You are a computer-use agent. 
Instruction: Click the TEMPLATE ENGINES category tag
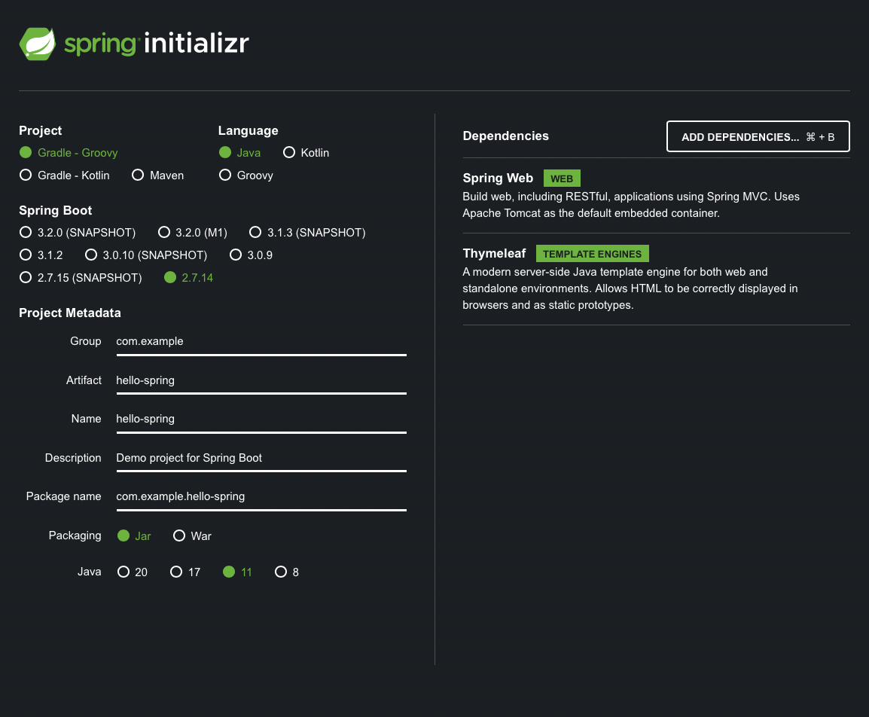pyautogui.click(x=592, y=254)
